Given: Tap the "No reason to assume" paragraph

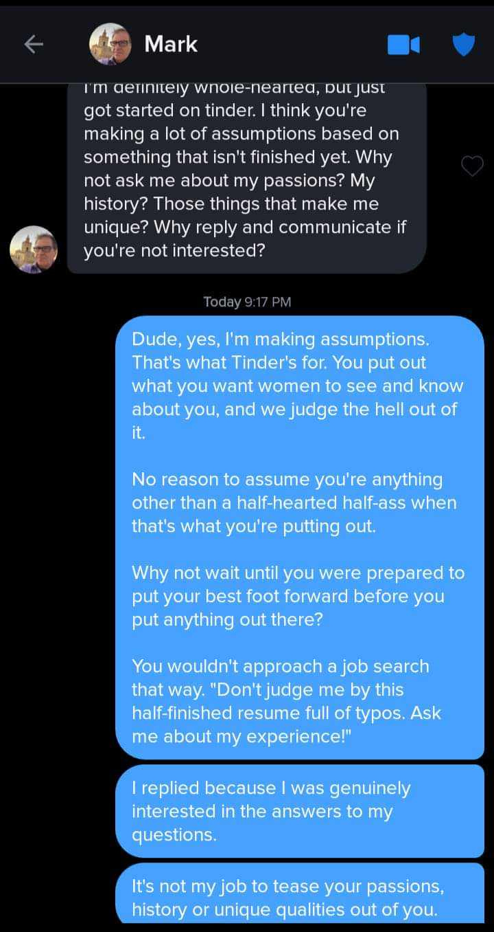Looking at the screenshot, I should click(294, 502).
